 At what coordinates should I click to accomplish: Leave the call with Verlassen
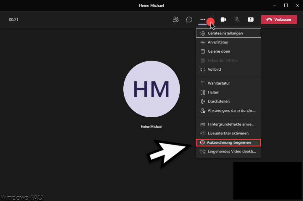point(279,20)
